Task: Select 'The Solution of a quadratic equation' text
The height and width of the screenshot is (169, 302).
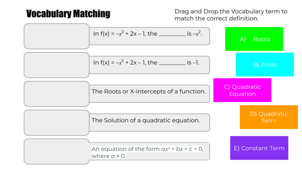Action: [146, 120]
